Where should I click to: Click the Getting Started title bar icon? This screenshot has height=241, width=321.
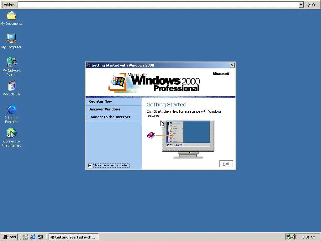[x=88, y=65]
